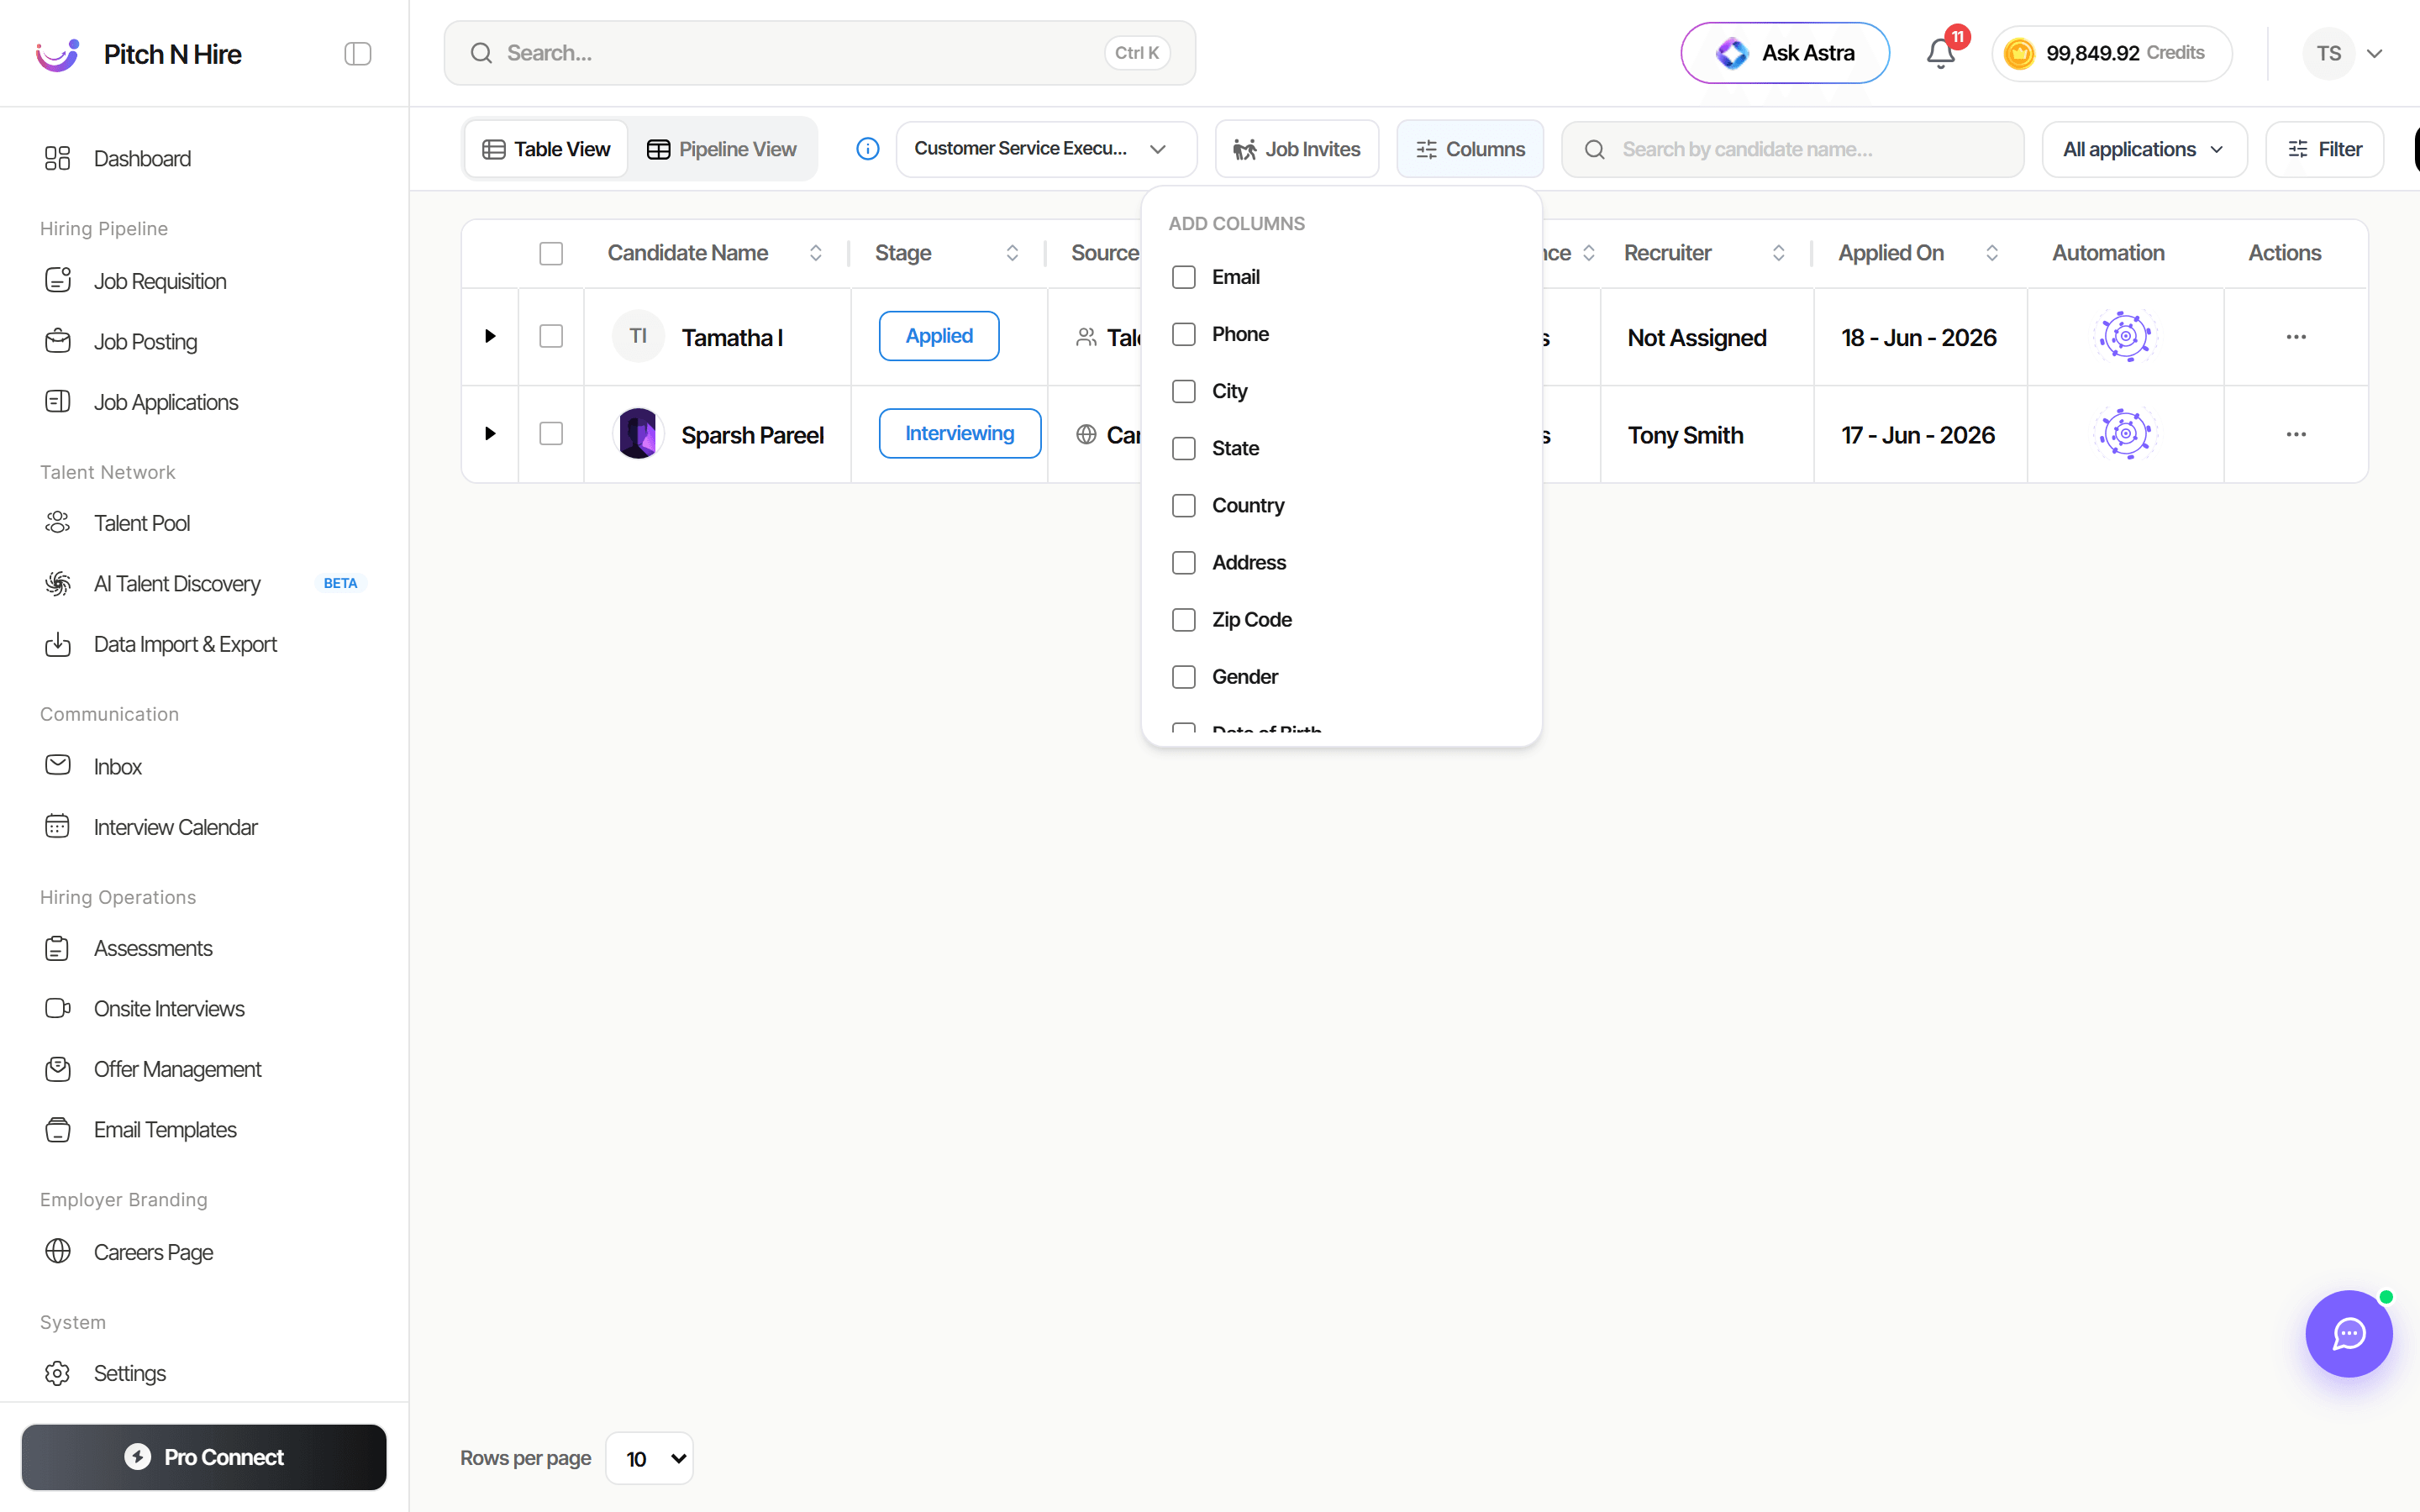The width and height of the screenshot is (2420, 1512).
Task: Switch to Pipeline View tab
Action: click(x=721, y=149)
